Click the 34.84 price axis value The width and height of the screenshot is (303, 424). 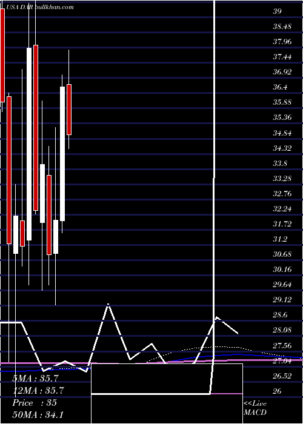pos(282,133)
